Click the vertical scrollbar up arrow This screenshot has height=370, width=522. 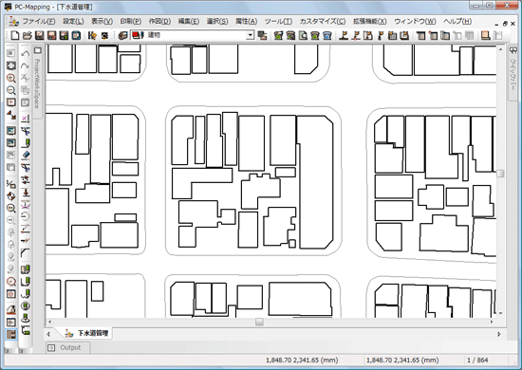click(x=500, y=49)
